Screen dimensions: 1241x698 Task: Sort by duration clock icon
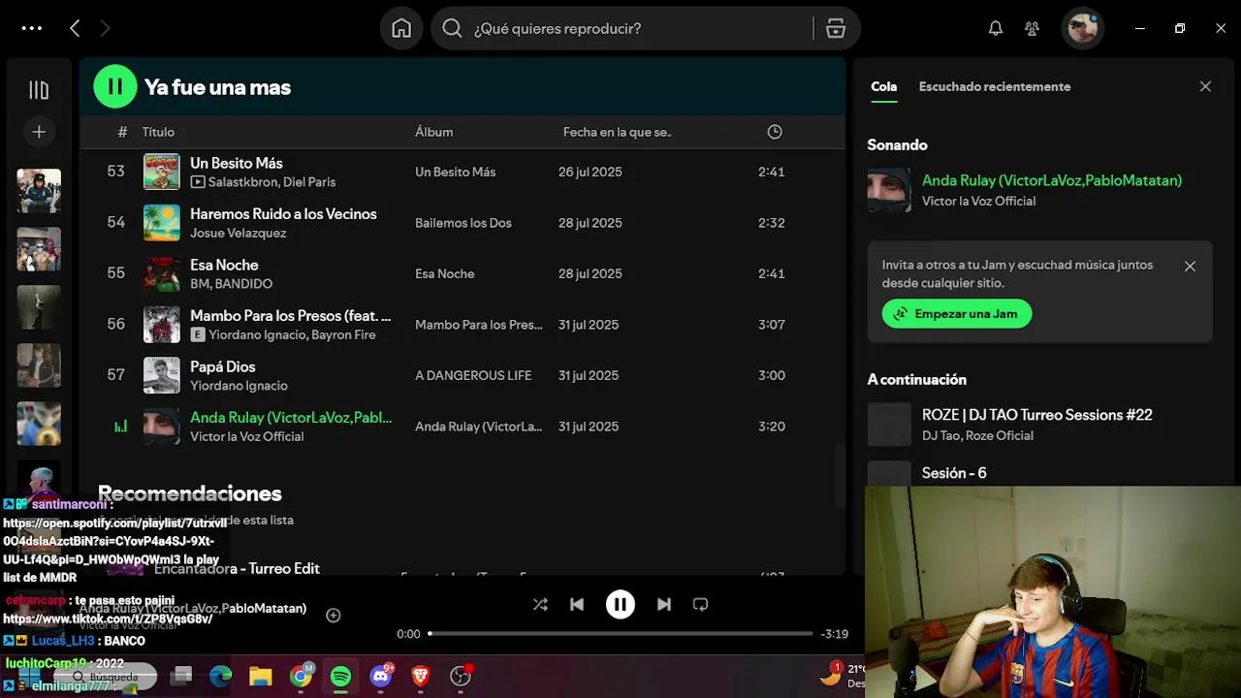(775, 132)
